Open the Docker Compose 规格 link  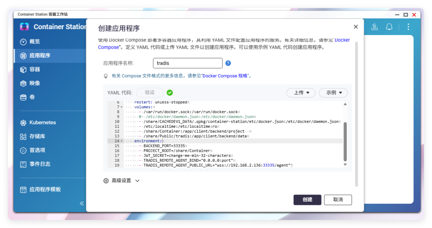click(x=225, y=76)
